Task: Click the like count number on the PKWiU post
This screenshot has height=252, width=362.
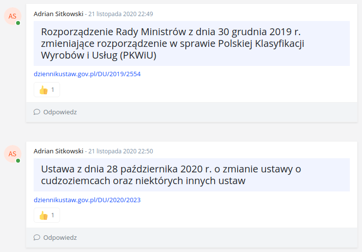Action: tap(53, 90)
